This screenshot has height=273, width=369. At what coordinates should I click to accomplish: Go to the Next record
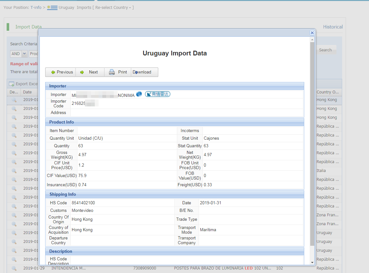click(x=89, y=72)
